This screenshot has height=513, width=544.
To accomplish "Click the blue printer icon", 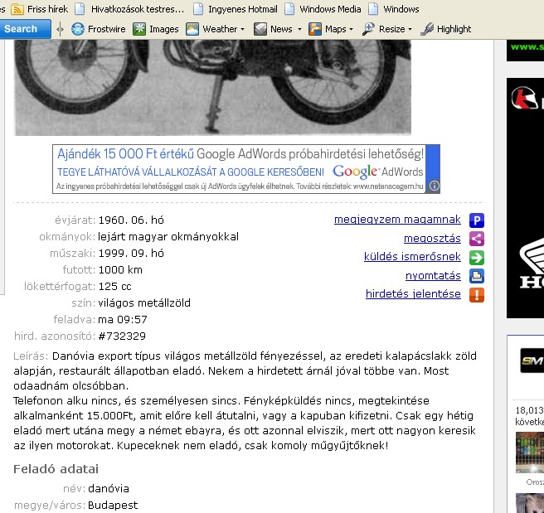I will pos(477,276).
